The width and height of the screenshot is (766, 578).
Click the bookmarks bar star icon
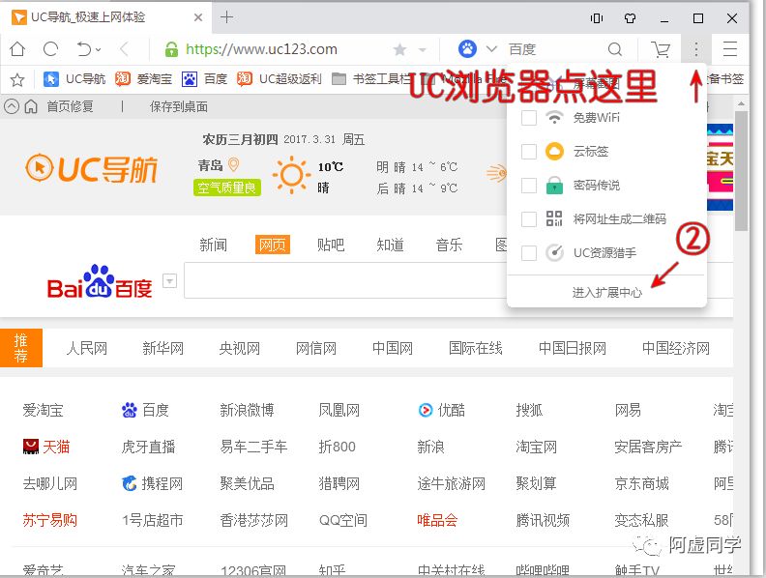click(x=17, y=79)
